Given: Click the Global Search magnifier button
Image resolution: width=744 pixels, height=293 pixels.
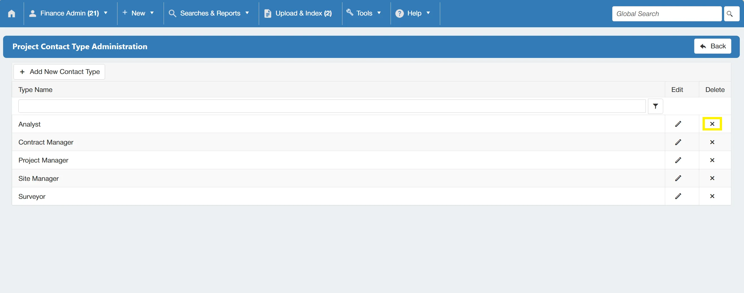Looking at the screenshot, I should [x=731, y=13].
